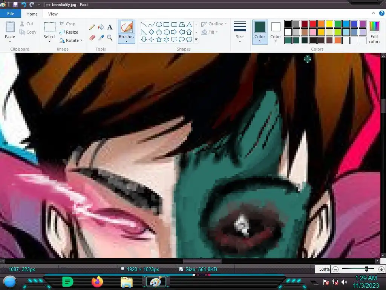Click the Undo arrow in title bar

coord(24,5)
